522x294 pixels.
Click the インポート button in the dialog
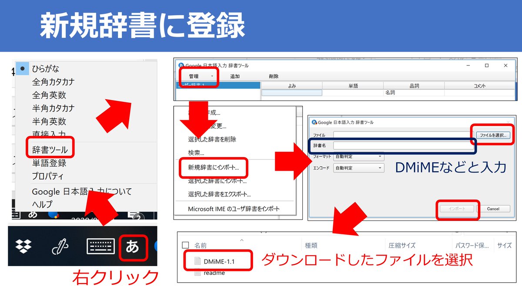[x=457, y=209]
